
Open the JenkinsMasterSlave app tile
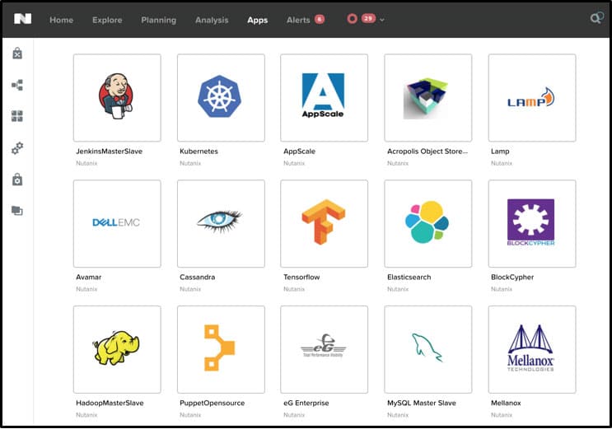pyautogui.click(x=117, y=98)
